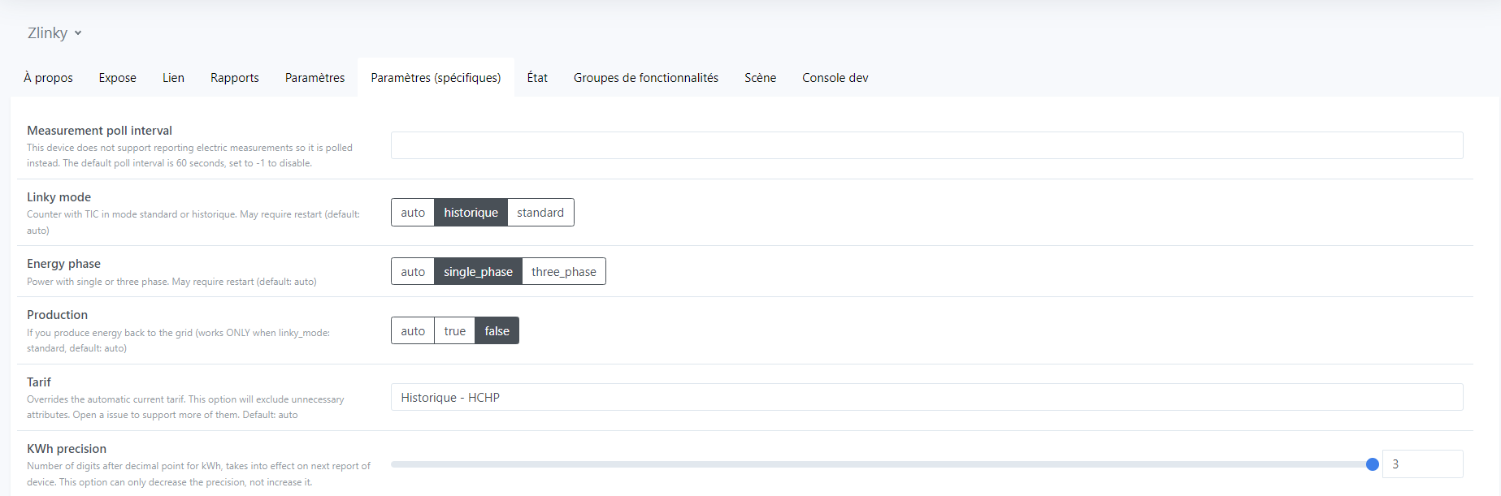1501x496 pixels.
Task: Open Groupes de fonctionnalités tab
Action: [645, 78]
